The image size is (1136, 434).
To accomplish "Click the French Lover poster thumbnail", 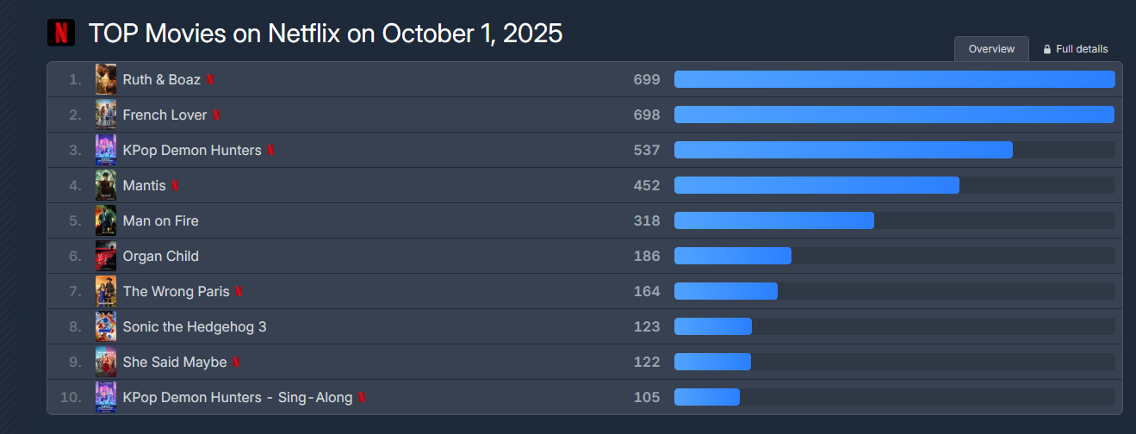I will click(106, 115).
